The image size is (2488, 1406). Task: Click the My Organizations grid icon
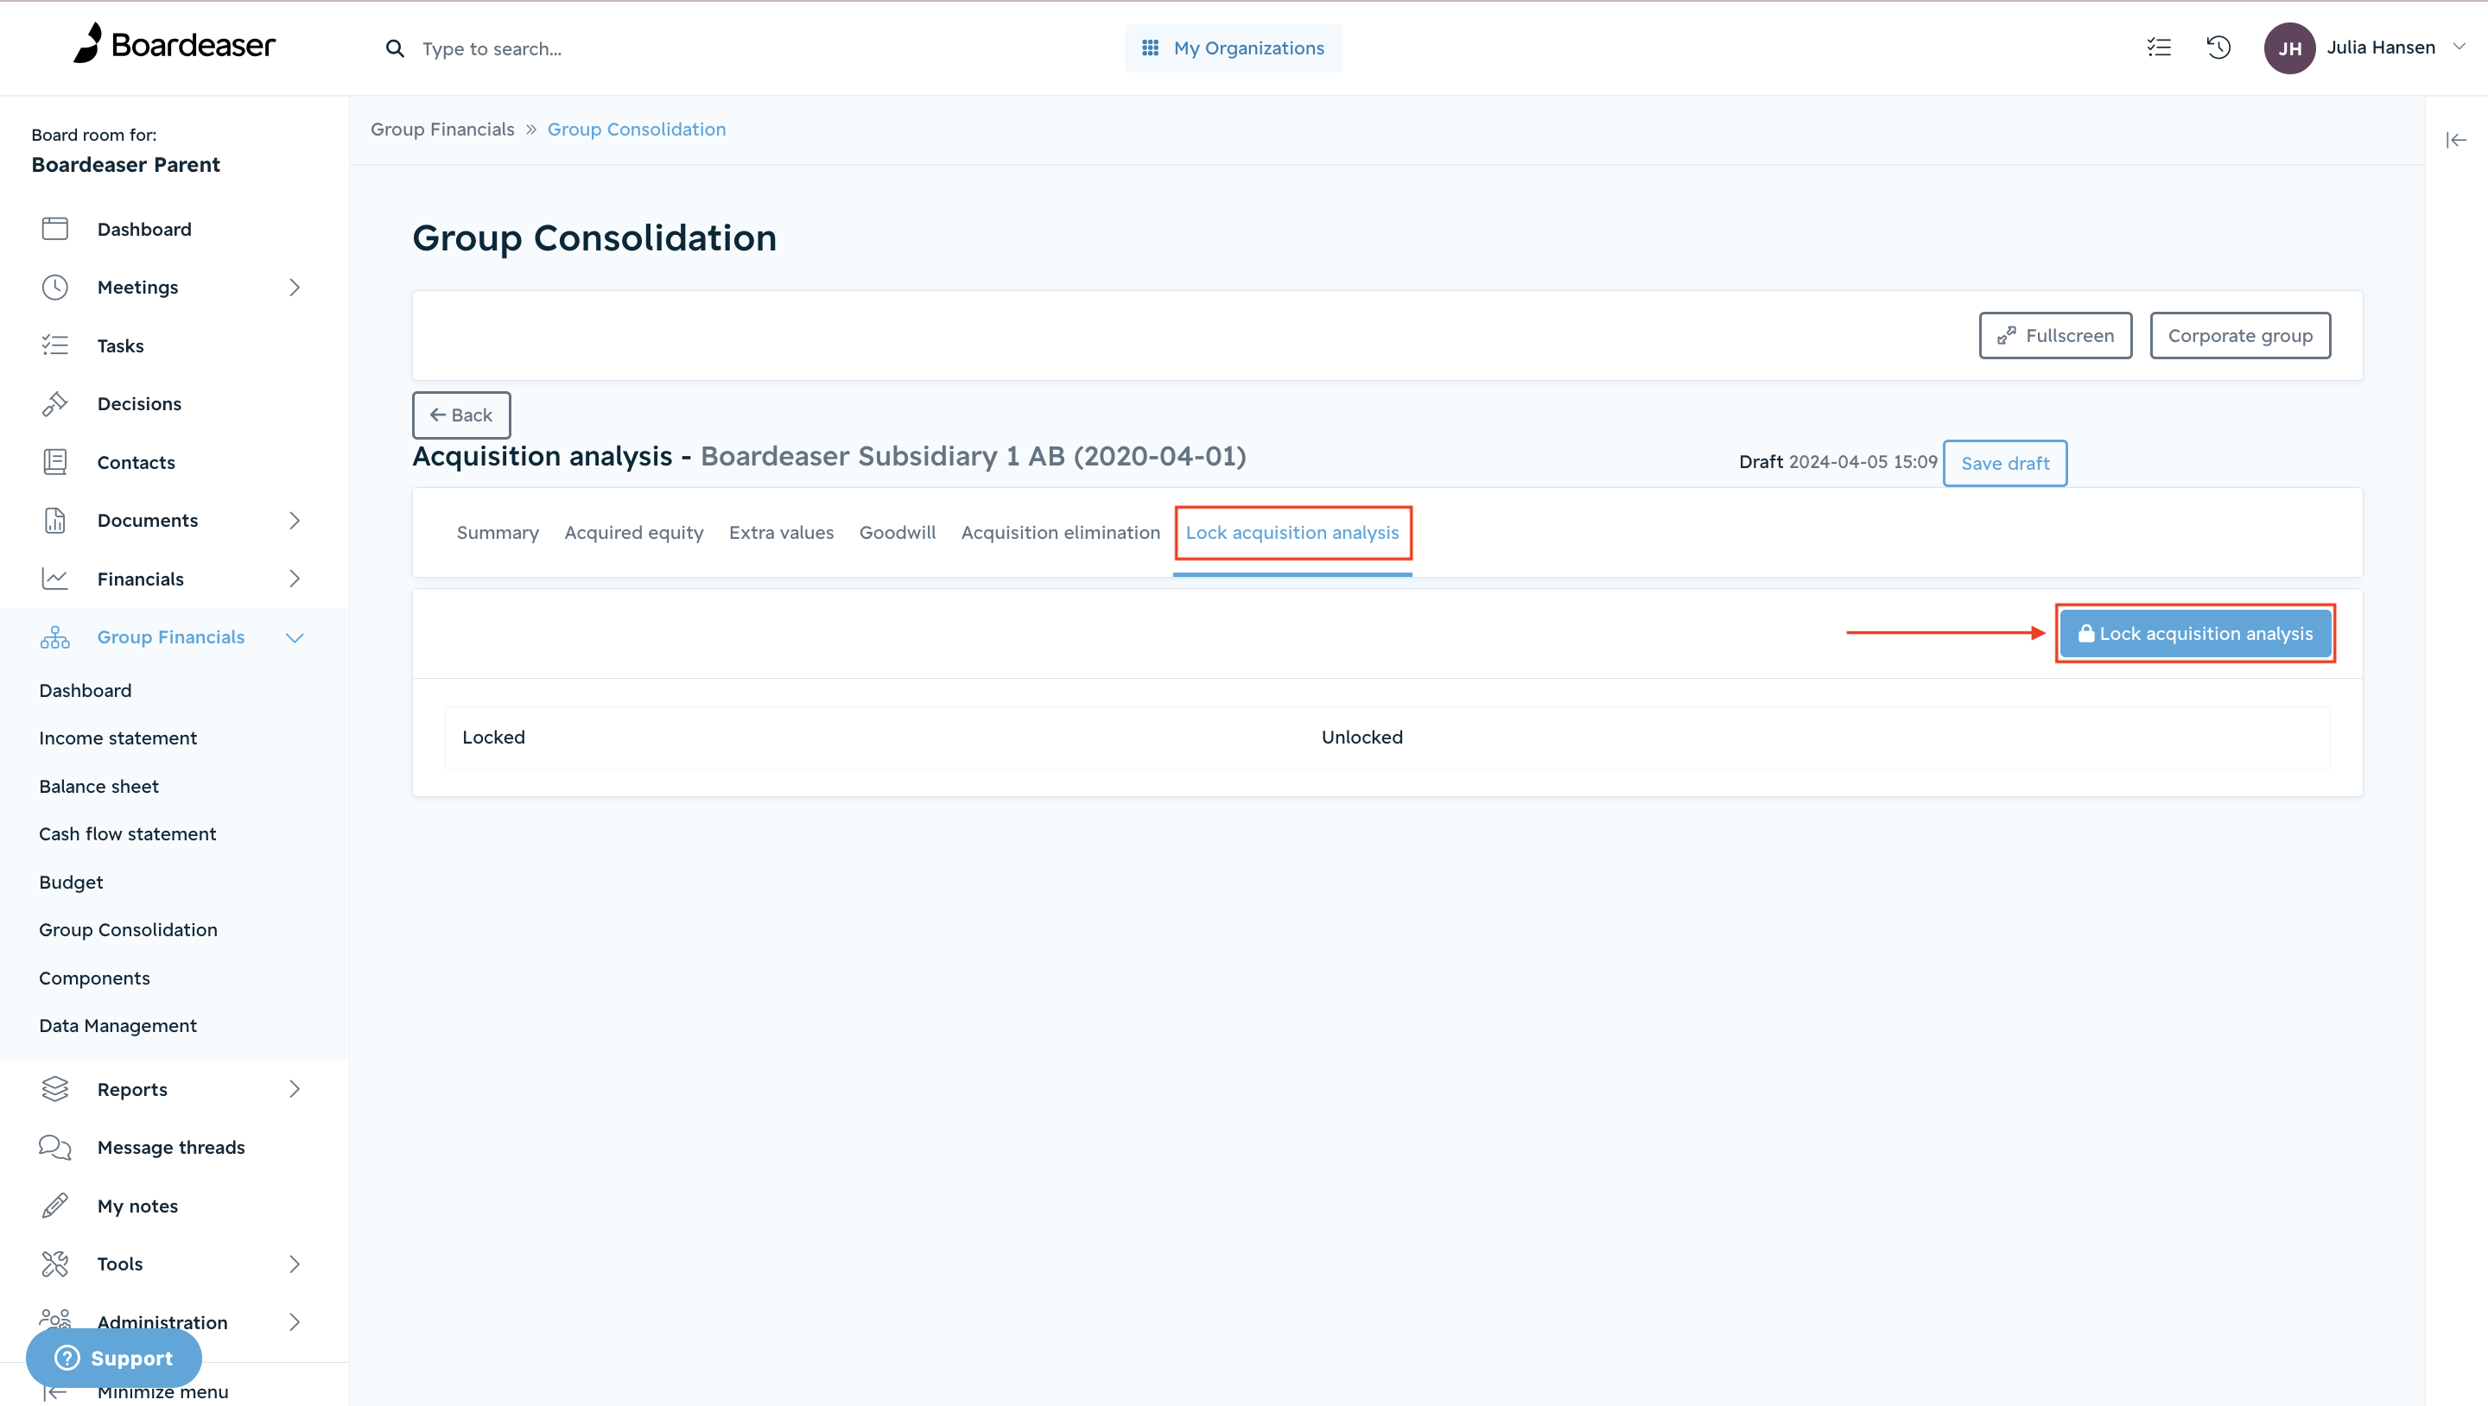pyautogui.click(x=1151, y=47)
